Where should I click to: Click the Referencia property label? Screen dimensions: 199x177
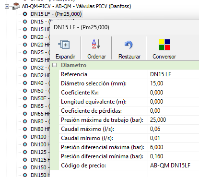[x=74, y=74]
